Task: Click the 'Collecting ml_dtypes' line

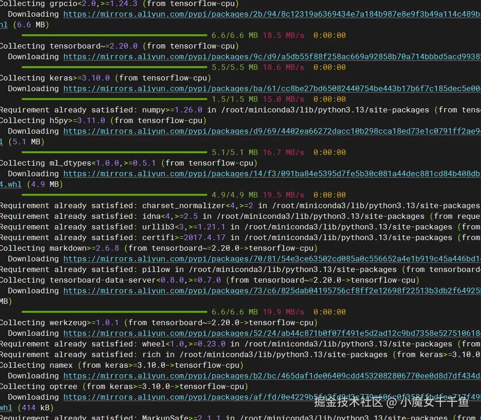Action: click(x=129, y=163)
